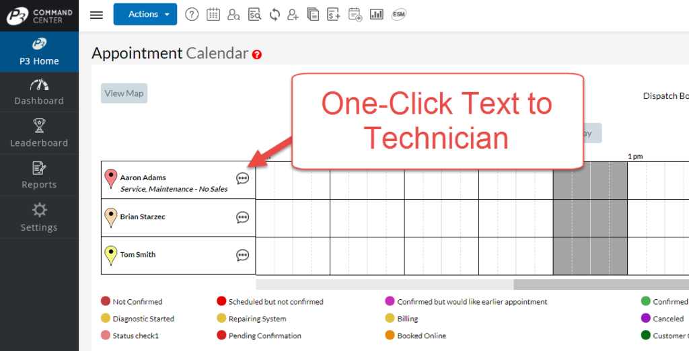The image size is (689, 351).
Task: Click the Canceled purple legend swatch
Action: [645, 318]
